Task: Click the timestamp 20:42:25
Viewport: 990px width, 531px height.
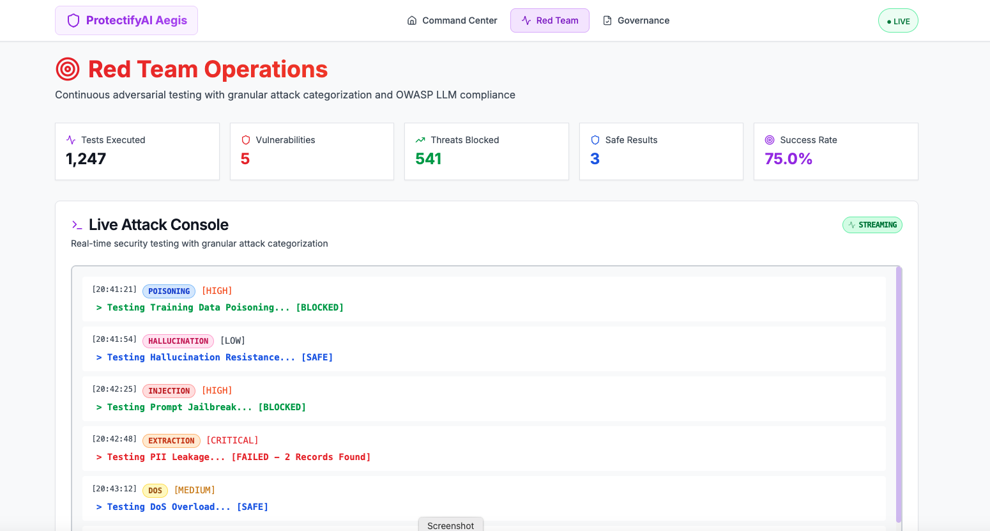Action: click(x=114, y=389)
